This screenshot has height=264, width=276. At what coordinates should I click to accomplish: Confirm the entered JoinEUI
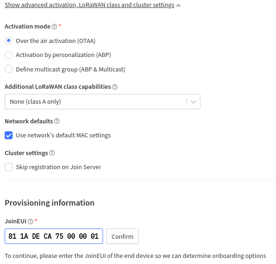pyautogui.click(x=123, y=236)
